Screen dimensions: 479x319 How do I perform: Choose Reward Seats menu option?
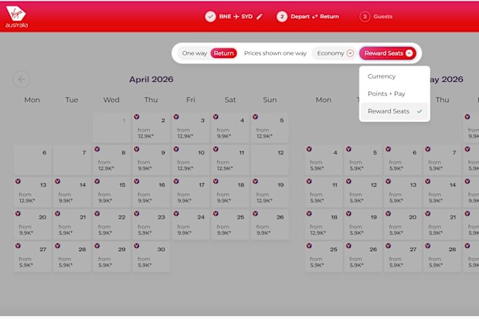(394, 111)
